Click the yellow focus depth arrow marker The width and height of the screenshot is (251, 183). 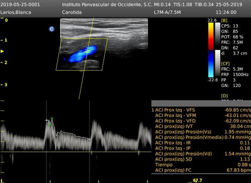tap(2, 51)
